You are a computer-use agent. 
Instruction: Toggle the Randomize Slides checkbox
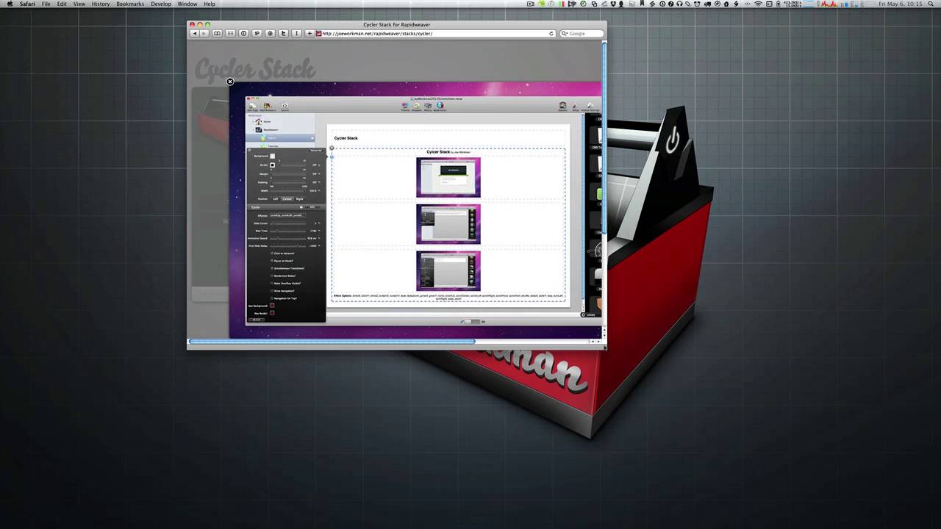pyautogui.click(x=272, y=276)
